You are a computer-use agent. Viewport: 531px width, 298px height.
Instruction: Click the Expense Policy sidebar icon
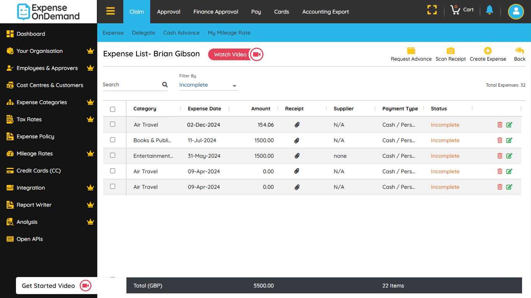(x=10, y=136)
